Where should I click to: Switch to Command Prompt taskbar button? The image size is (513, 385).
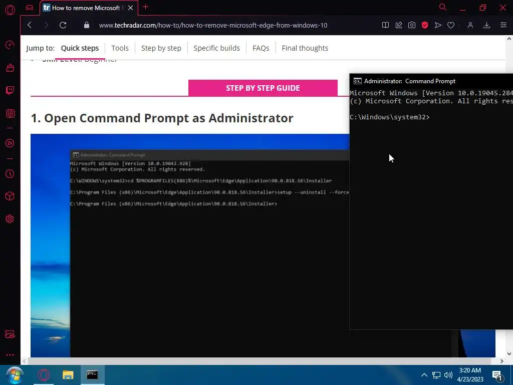tap(92, 375)
